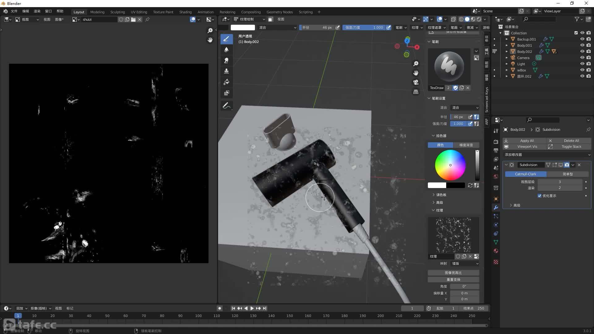Open Geometry Nodes workspace
The width and height of the screenshot is (594, 334).
coord(280,12)
